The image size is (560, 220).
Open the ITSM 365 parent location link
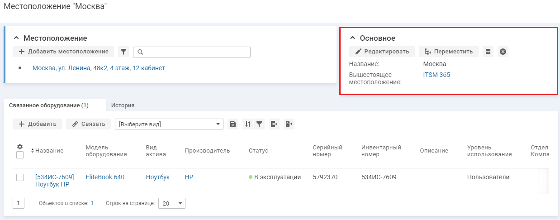(x=437, y=75)
